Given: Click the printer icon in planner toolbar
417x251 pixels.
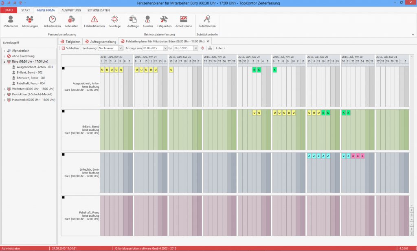Looking at the screenshot, I should click(x=210, y=48).
